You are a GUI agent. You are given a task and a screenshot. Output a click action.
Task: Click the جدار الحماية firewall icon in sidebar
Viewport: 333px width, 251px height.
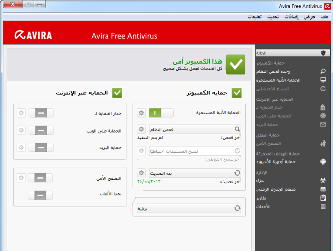tap(323, 107)
